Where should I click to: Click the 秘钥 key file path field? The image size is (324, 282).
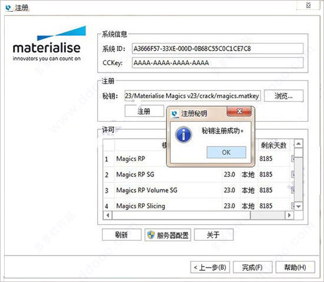click(x=193, y=96)
